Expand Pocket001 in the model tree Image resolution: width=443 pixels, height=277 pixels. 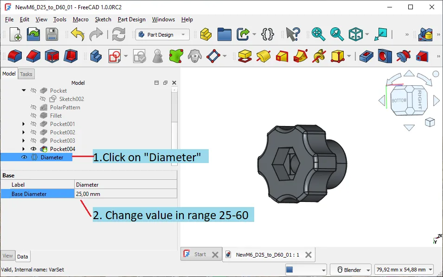click(23, 124)
